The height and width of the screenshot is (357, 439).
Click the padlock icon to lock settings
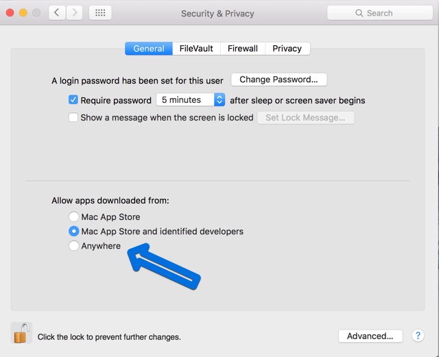[21, 333]
